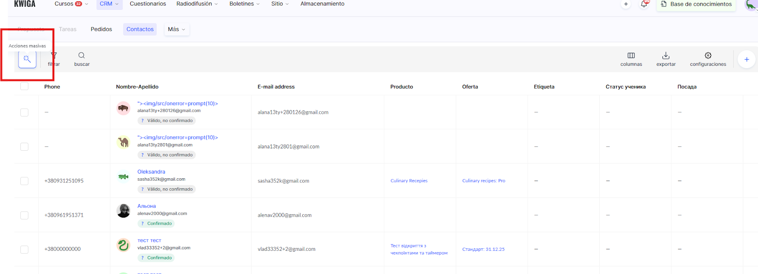This screenshot has height=274, width=758.
Task: Open the columnas layout icon
Action: tap(631, 56)
